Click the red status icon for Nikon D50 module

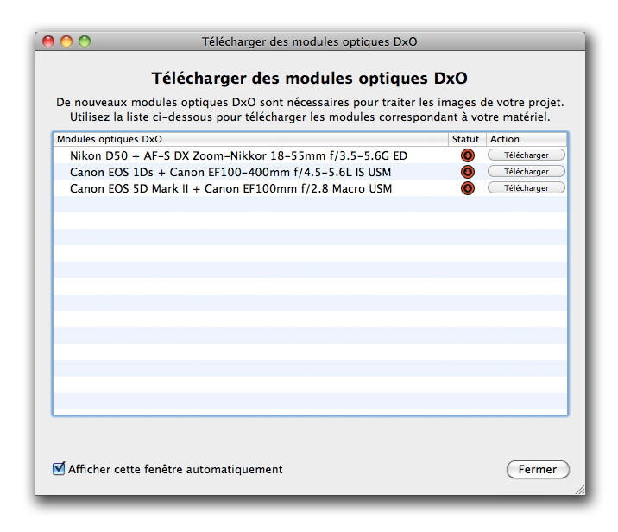[x=468, y=155]
